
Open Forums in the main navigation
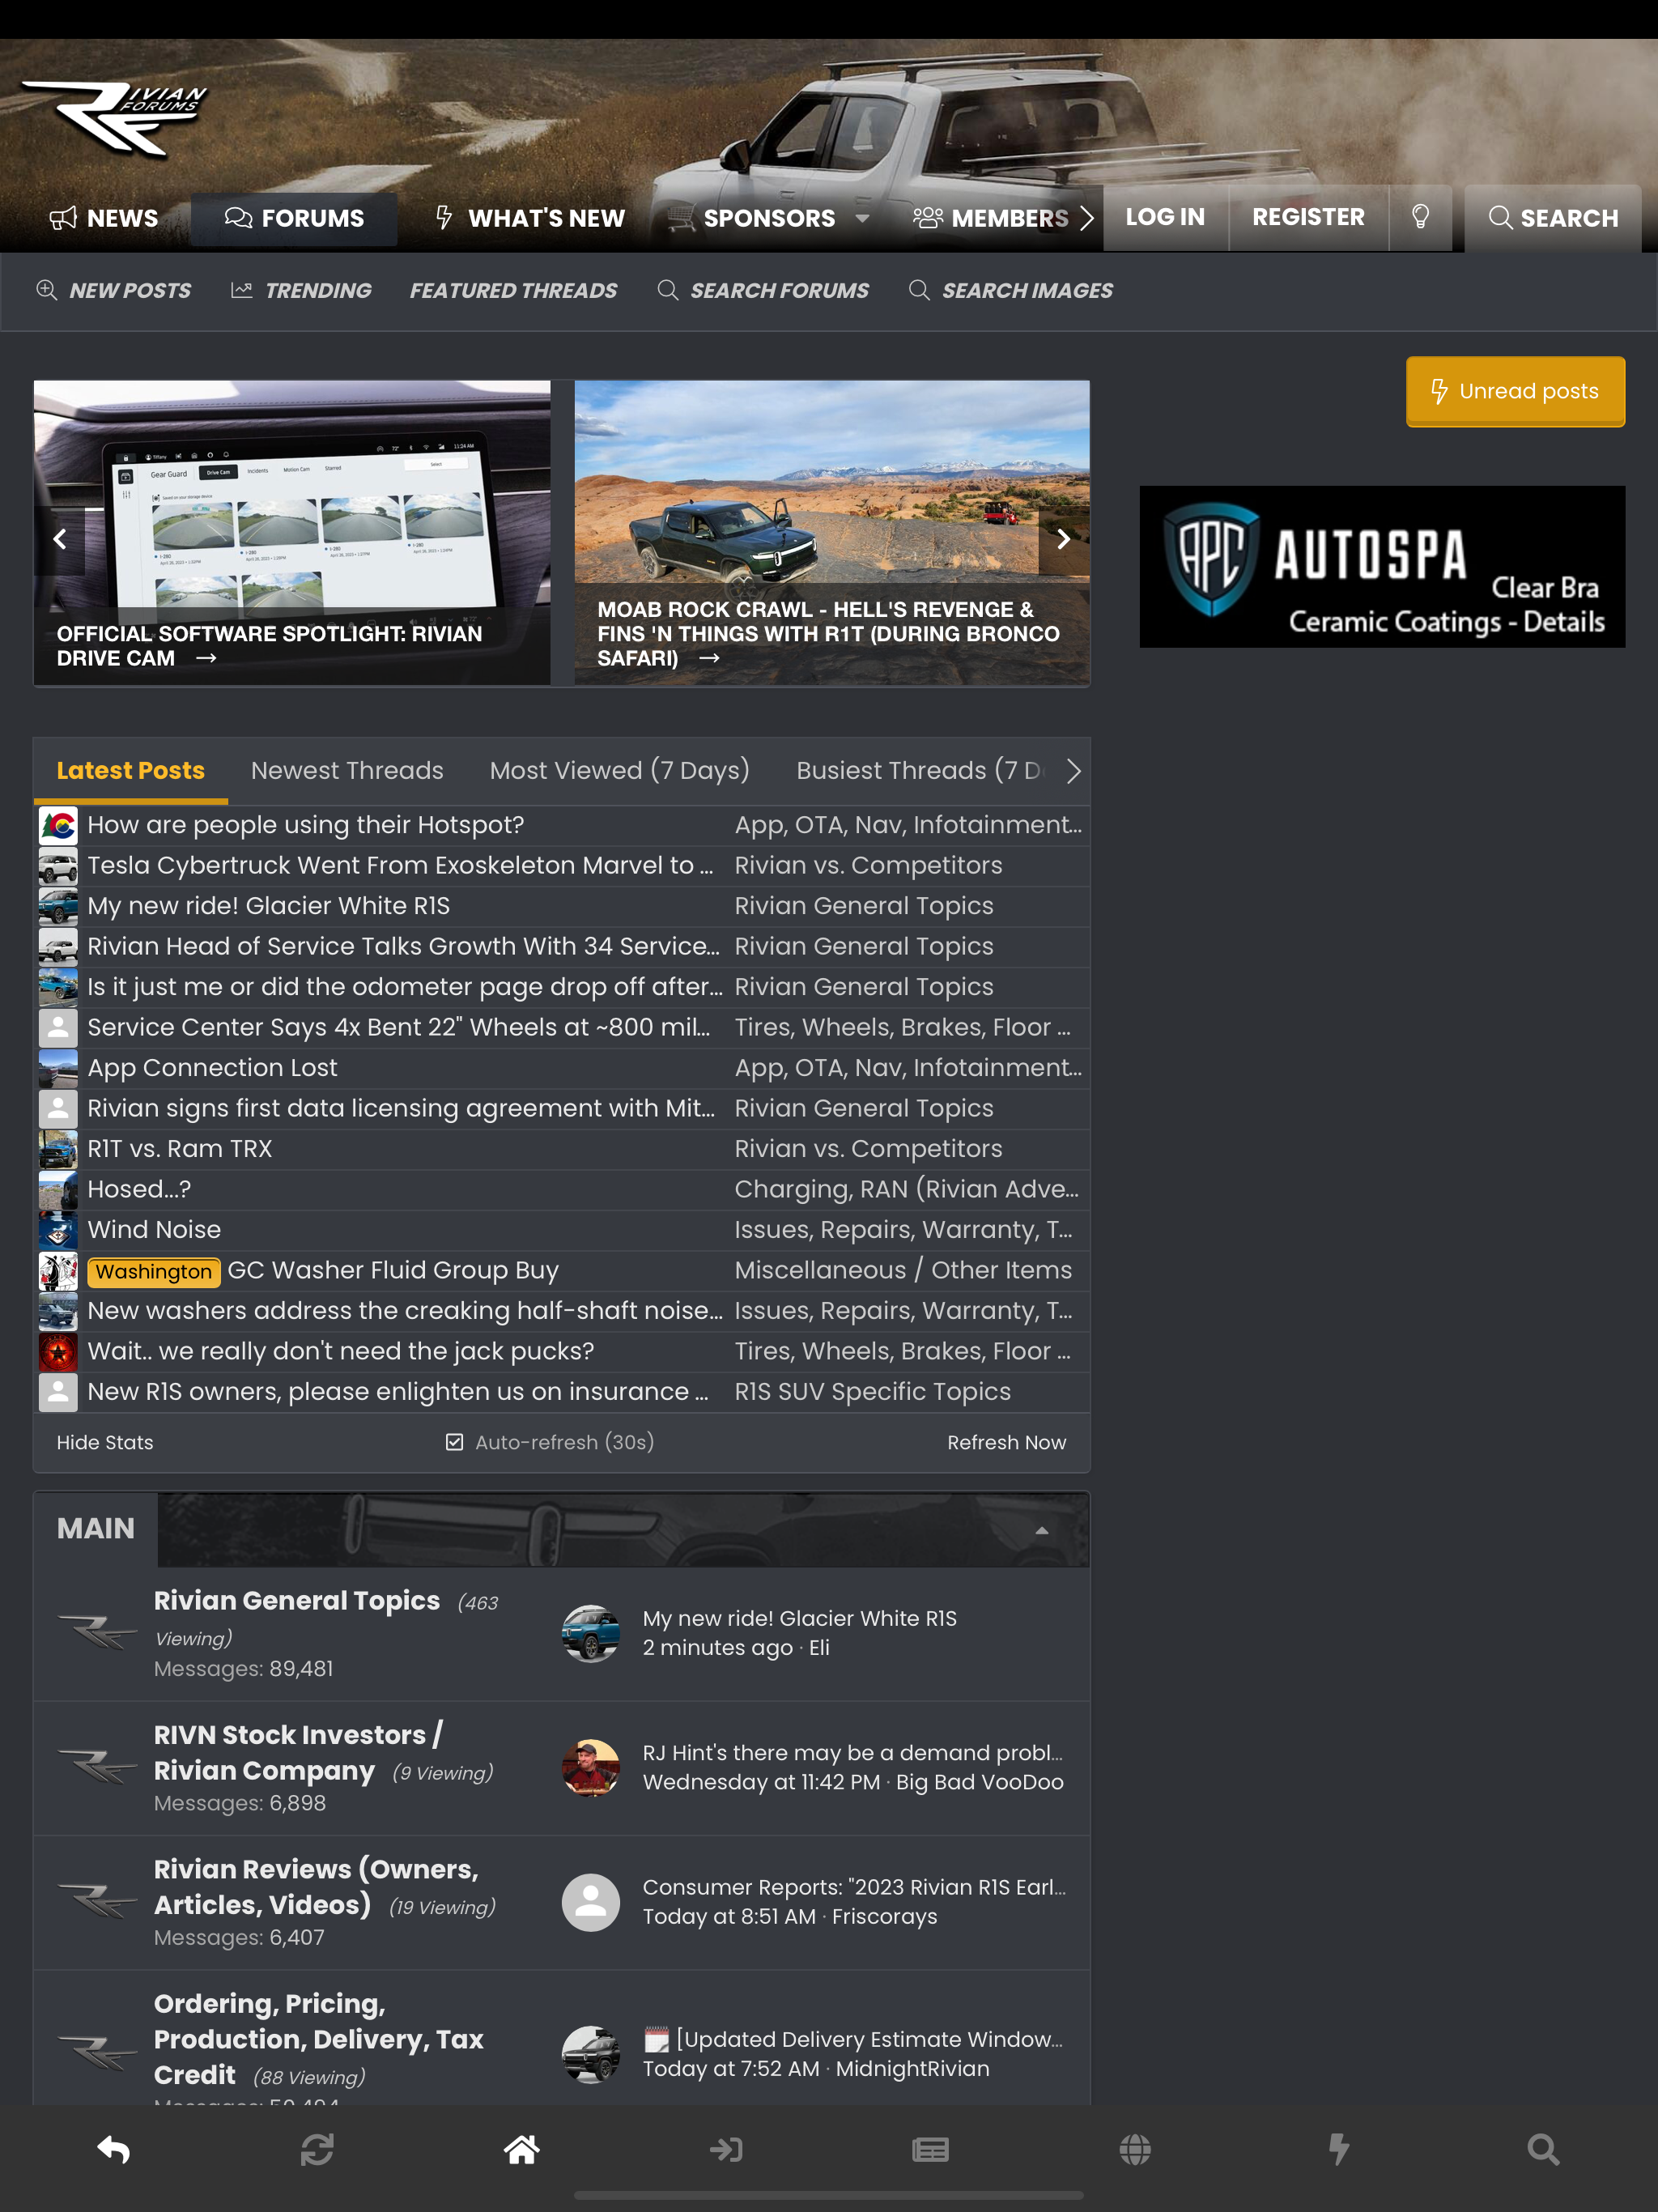pyautogui.click(x=294, y=218)
